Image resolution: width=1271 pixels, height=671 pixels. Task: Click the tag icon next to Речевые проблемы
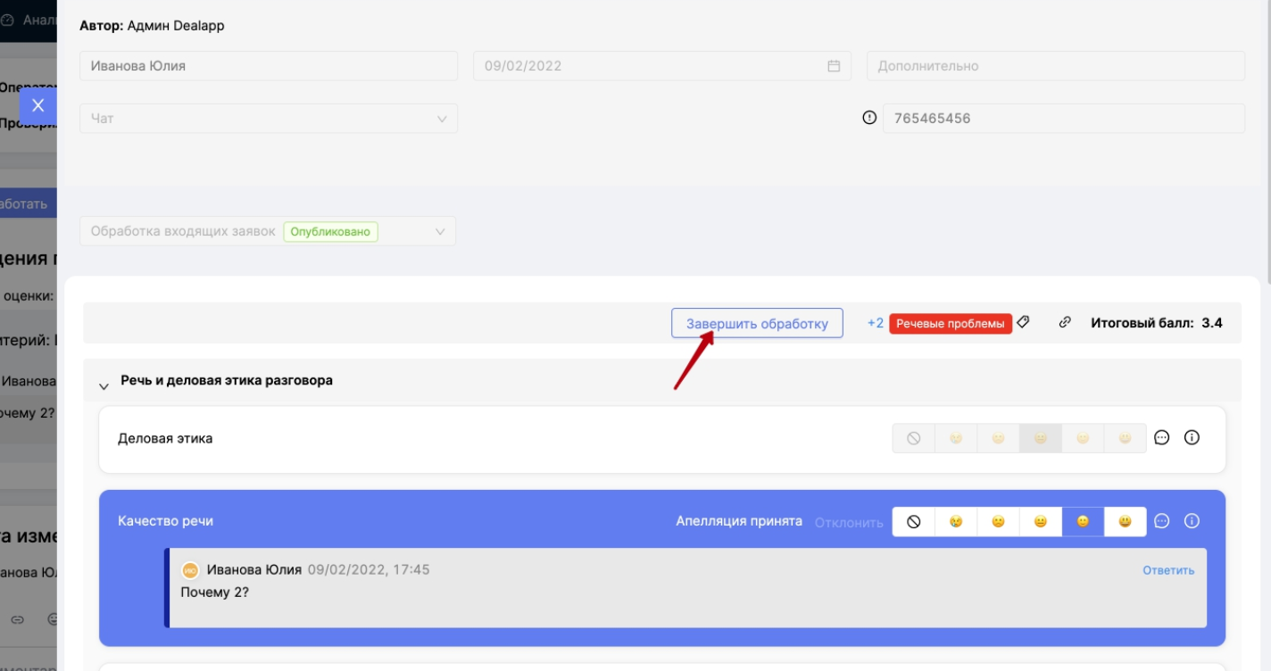pos(1023,323)
